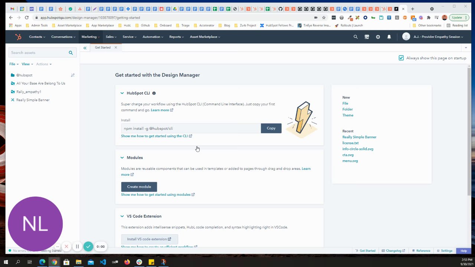475x267 pixels.
Task: Collapse the Modules section
Action: [x=122, y=158]
